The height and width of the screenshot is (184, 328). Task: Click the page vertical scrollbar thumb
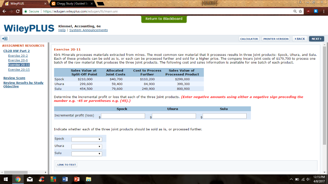(x=324, y=96)
